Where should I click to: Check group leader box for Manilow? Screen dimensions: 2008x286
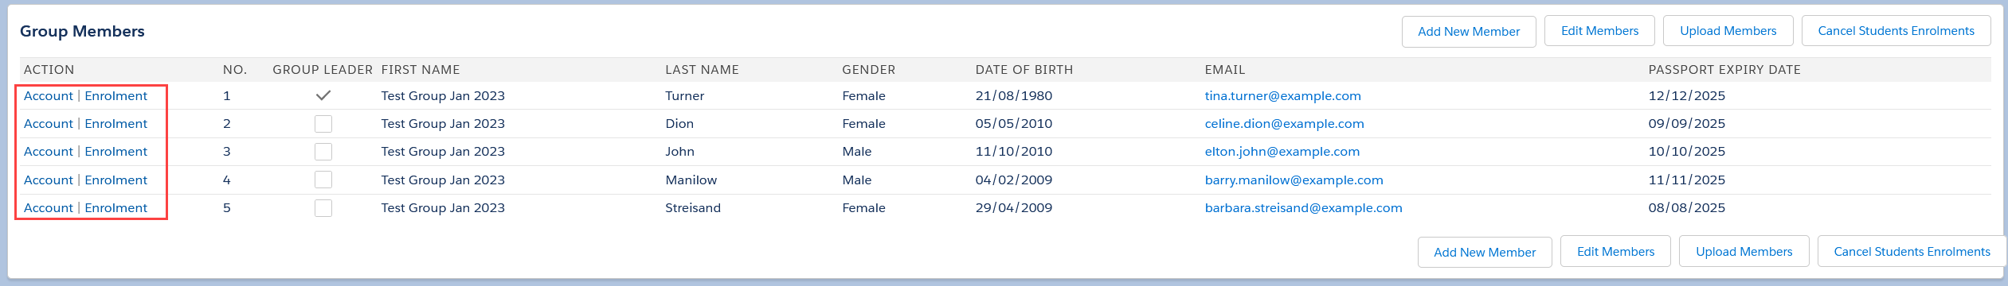(x=323, y=180)
